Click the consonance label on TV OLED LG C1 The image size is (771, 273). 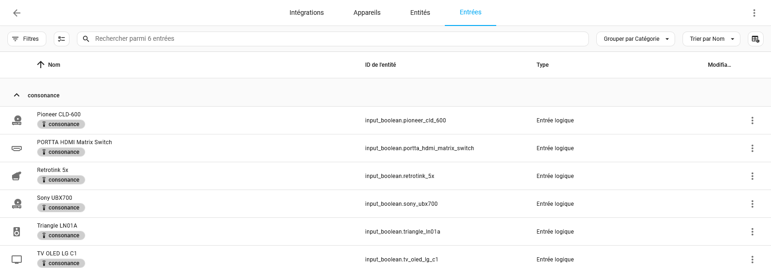pyautogui.click(x=61, y=263)
